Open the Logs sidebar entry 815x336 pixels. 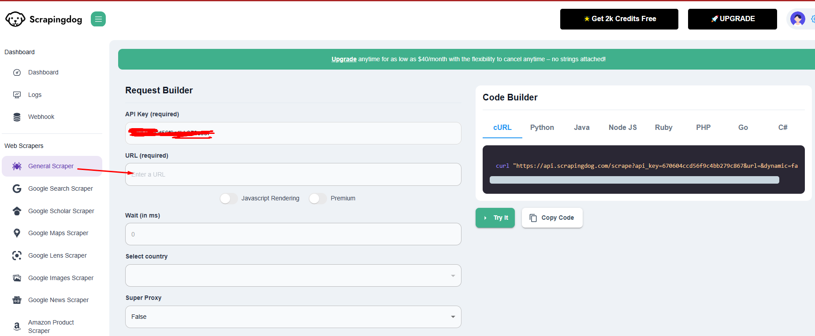coord(52,95)
